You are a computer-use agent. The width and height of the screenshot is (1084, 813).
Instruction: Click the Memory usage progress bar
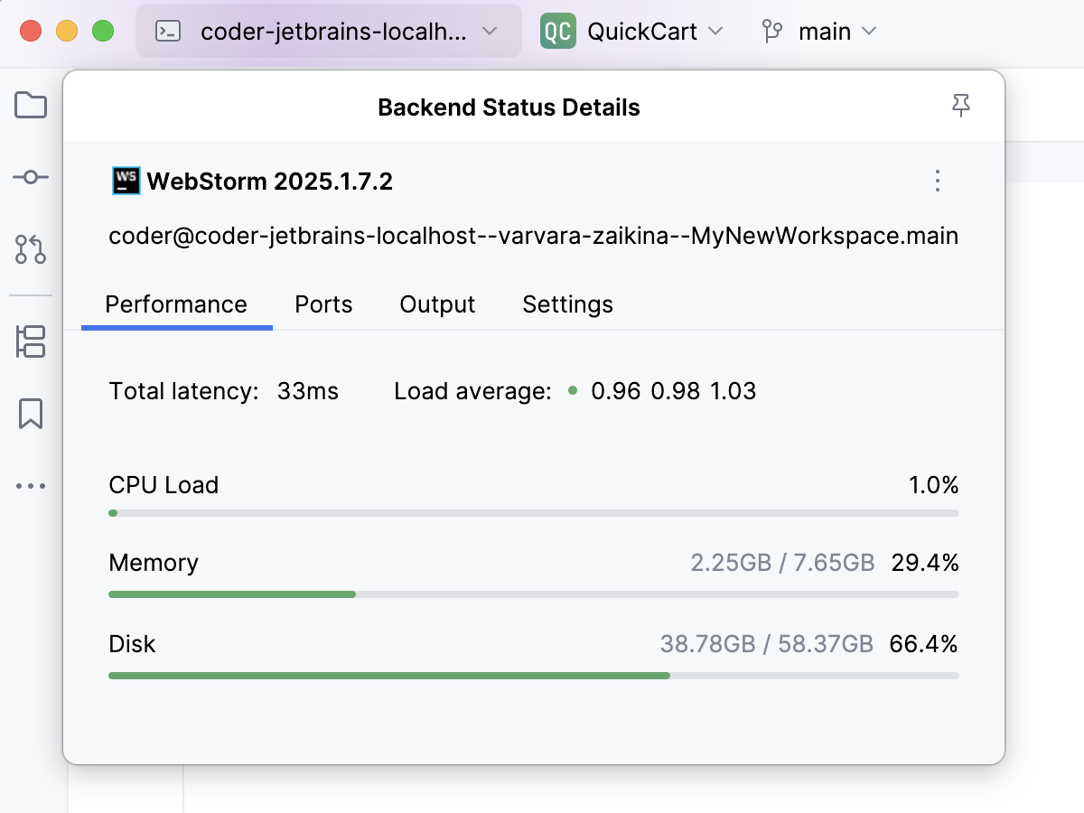[x=534, y=594]
